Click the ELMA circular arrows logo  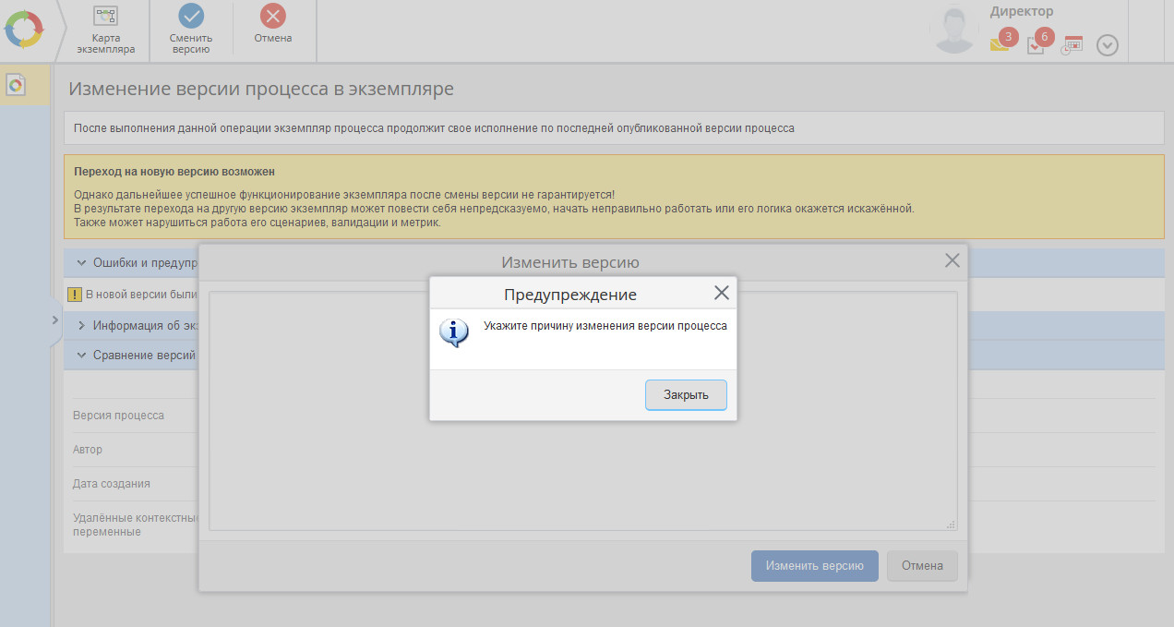[x=24, y=30]
